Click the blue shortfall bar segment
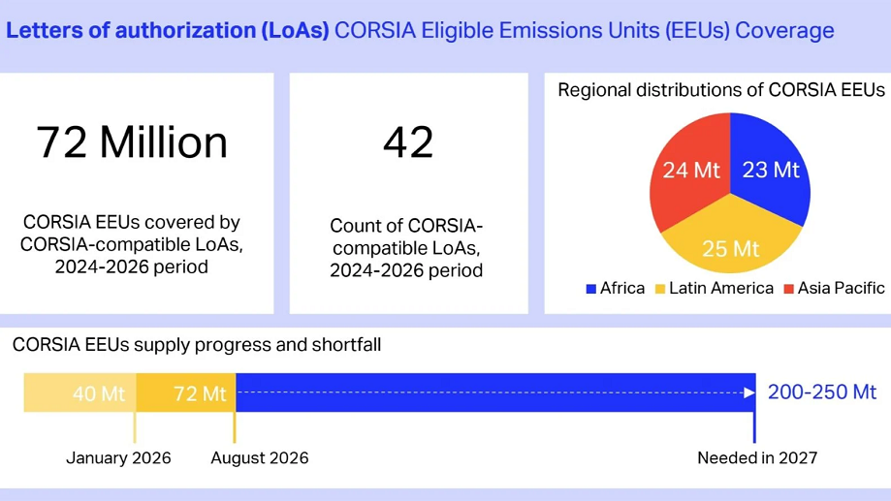 click(495, 392)
